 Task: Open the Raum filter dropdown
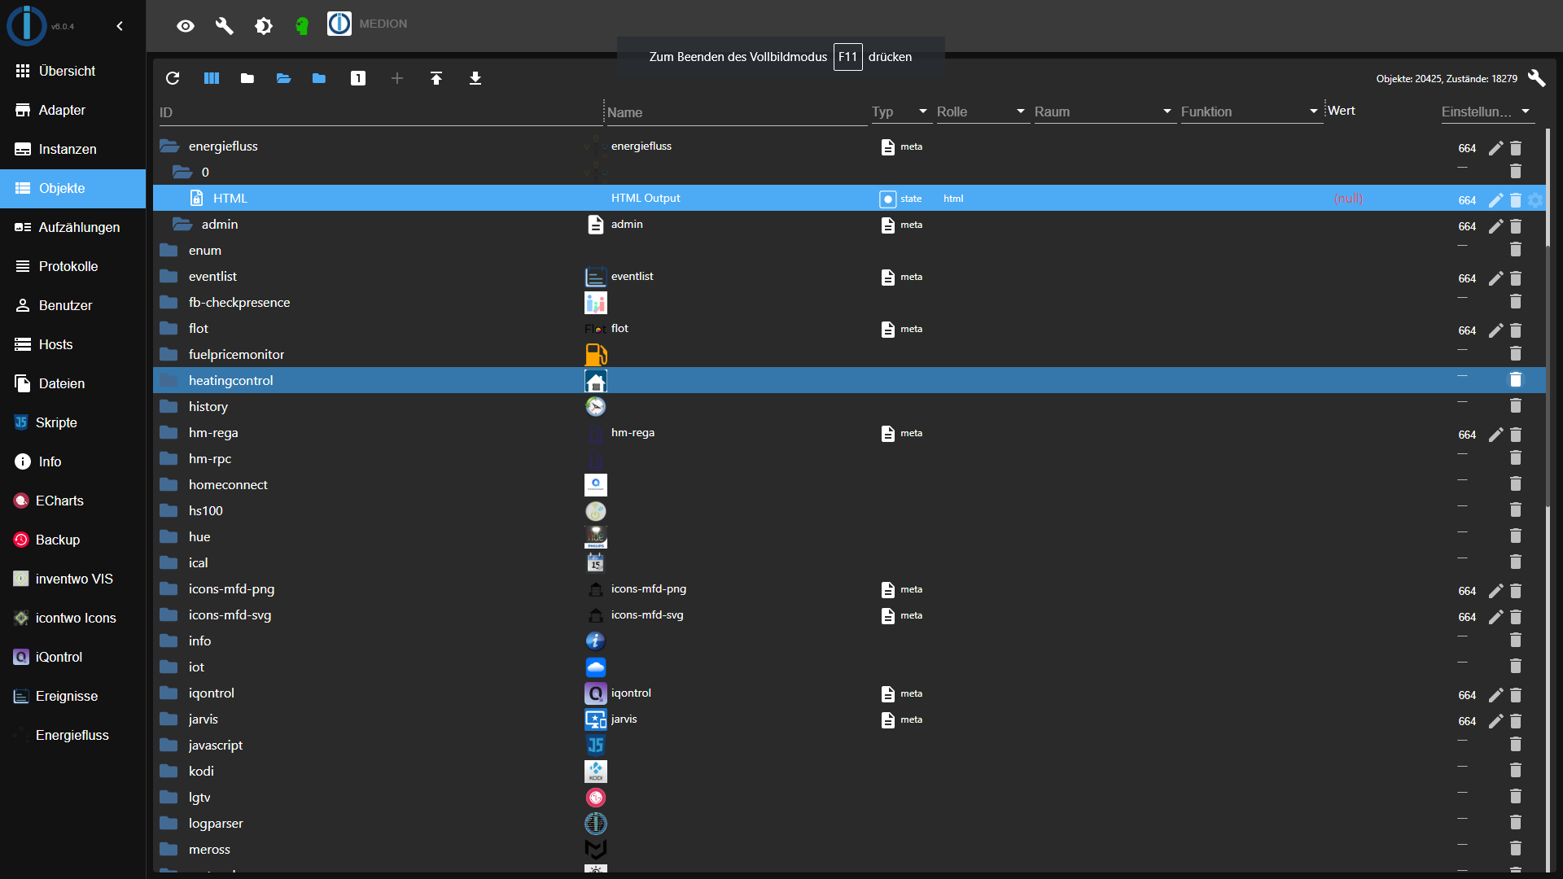point(1104,112)
